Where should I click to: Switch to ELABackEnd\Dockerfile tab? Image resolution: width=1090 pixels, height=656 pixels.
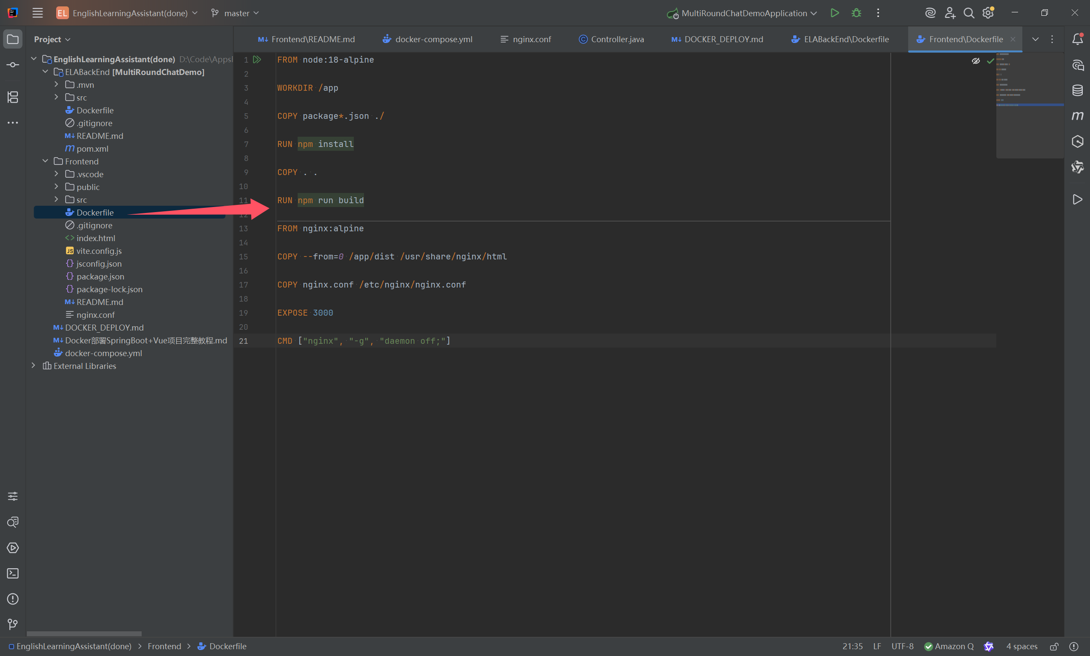pyautogui.click(x=840, y=39)
